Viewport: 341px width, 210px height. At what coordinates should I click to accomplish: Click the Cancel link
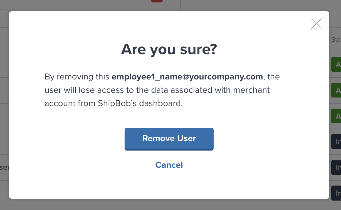click(169, 165)
